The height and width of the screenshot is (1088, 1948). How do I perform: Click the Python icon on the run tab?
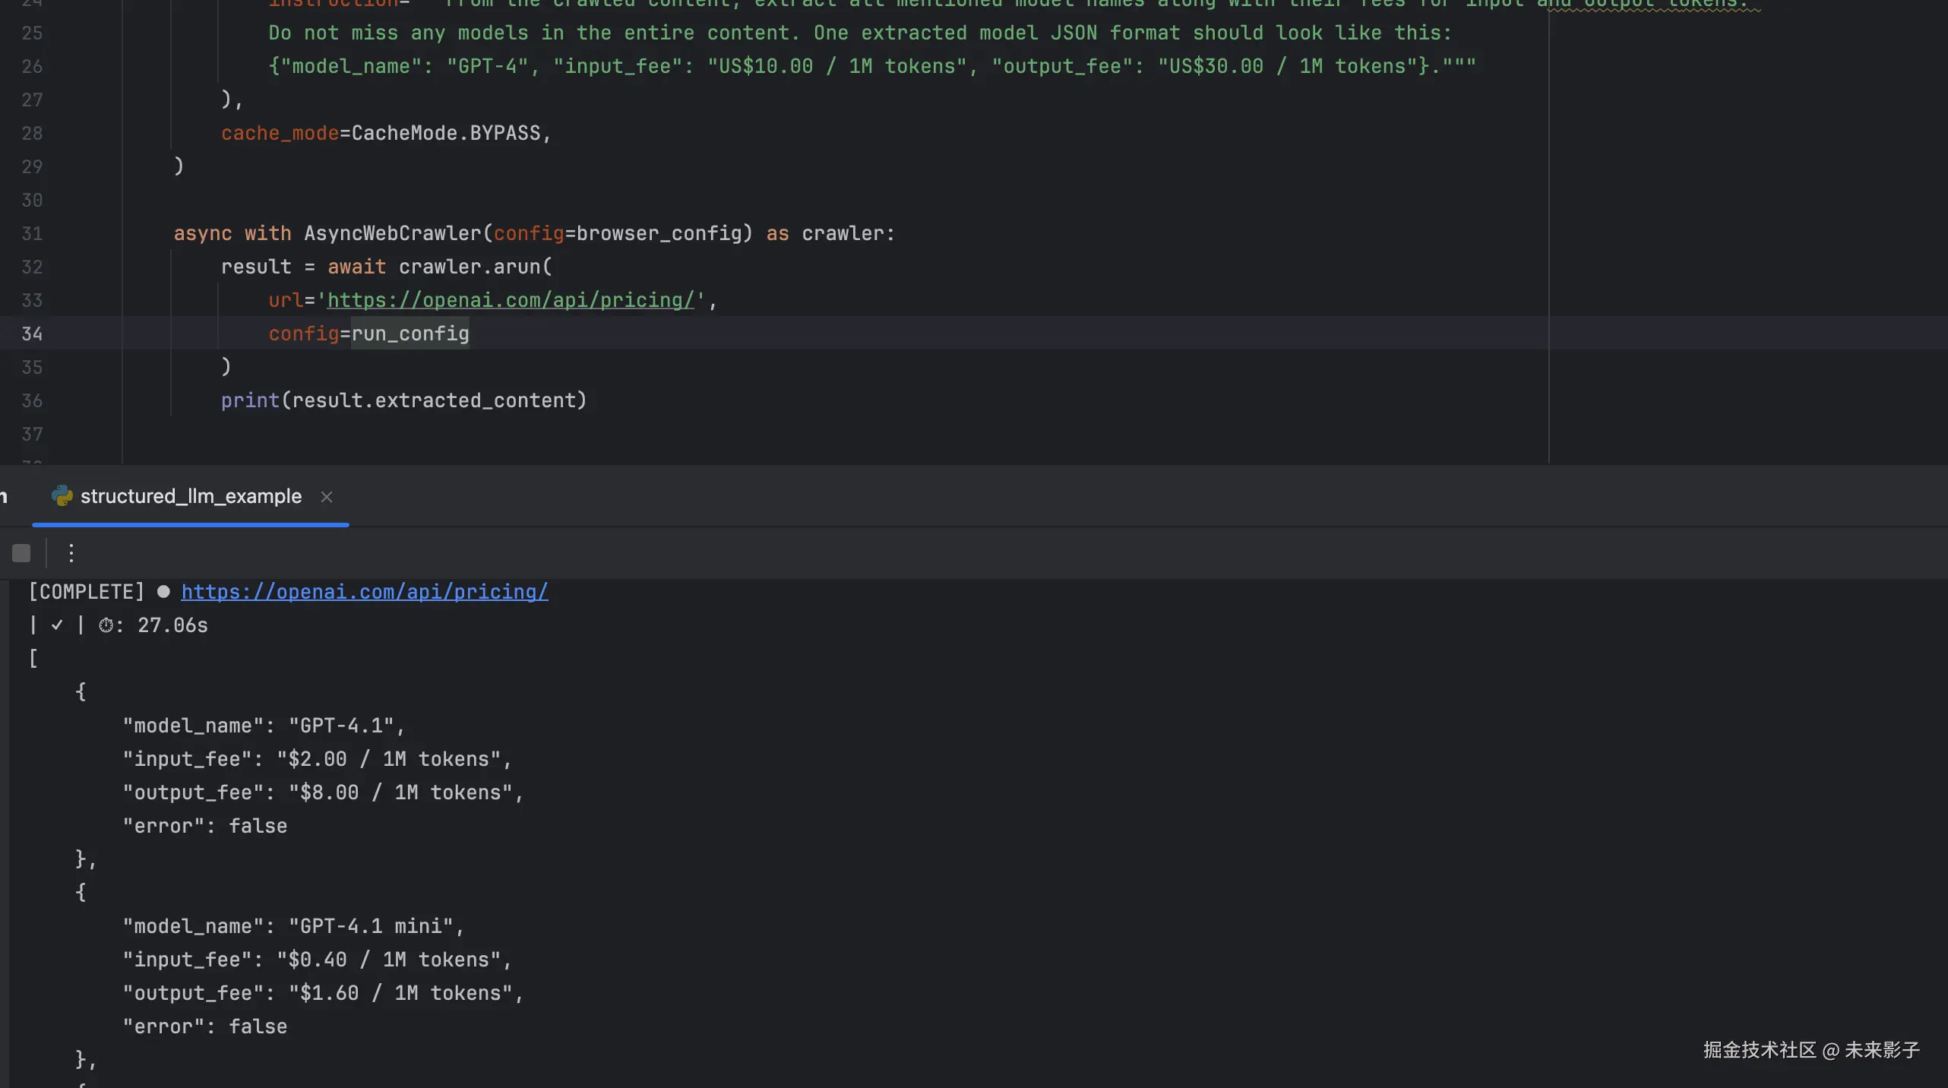[62, 496]
